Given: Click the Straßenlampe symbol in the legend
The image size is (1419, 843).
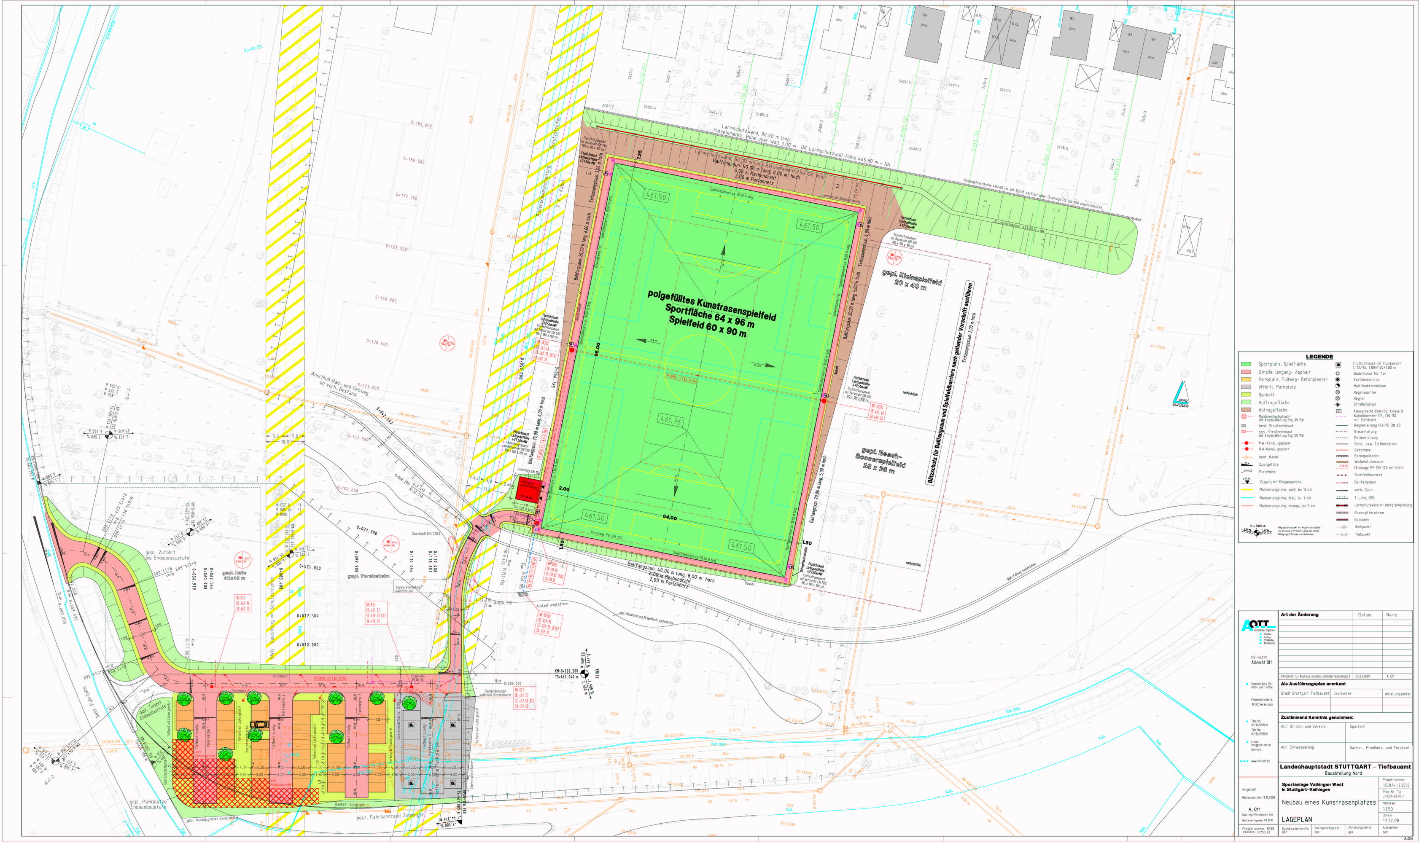Looking at the screenshot, I should (x=1338, y=405).
